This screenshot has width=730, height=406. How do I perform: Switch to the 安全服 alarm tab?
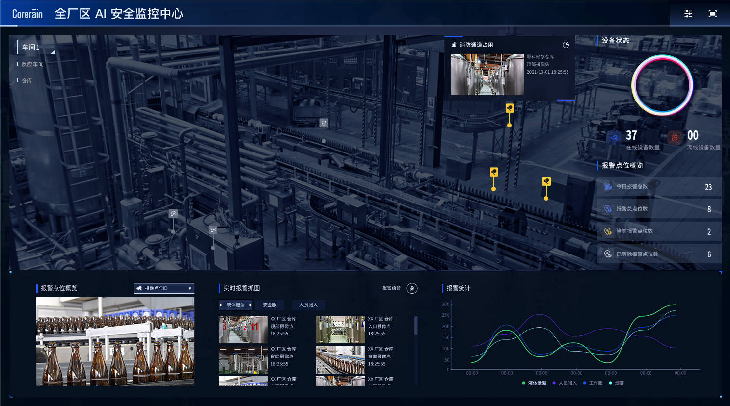[x=270, y=305]
